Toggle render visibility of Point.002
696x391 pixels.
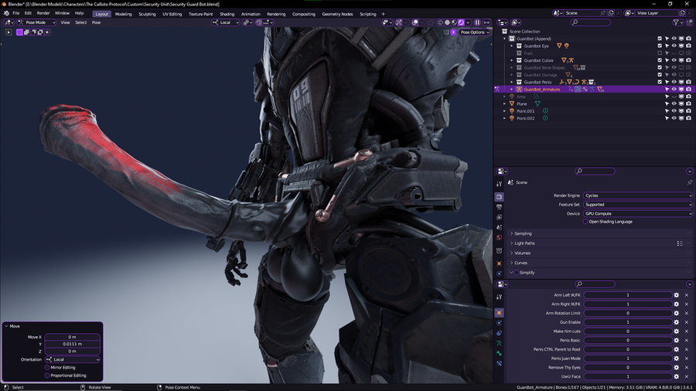[x=688, y=118]
